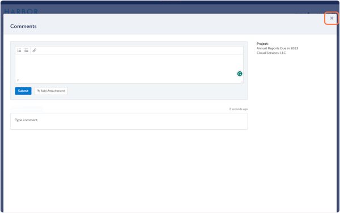Click the insert link chain icon
This screenshot has width=340, height=213.
click(34, 50)
